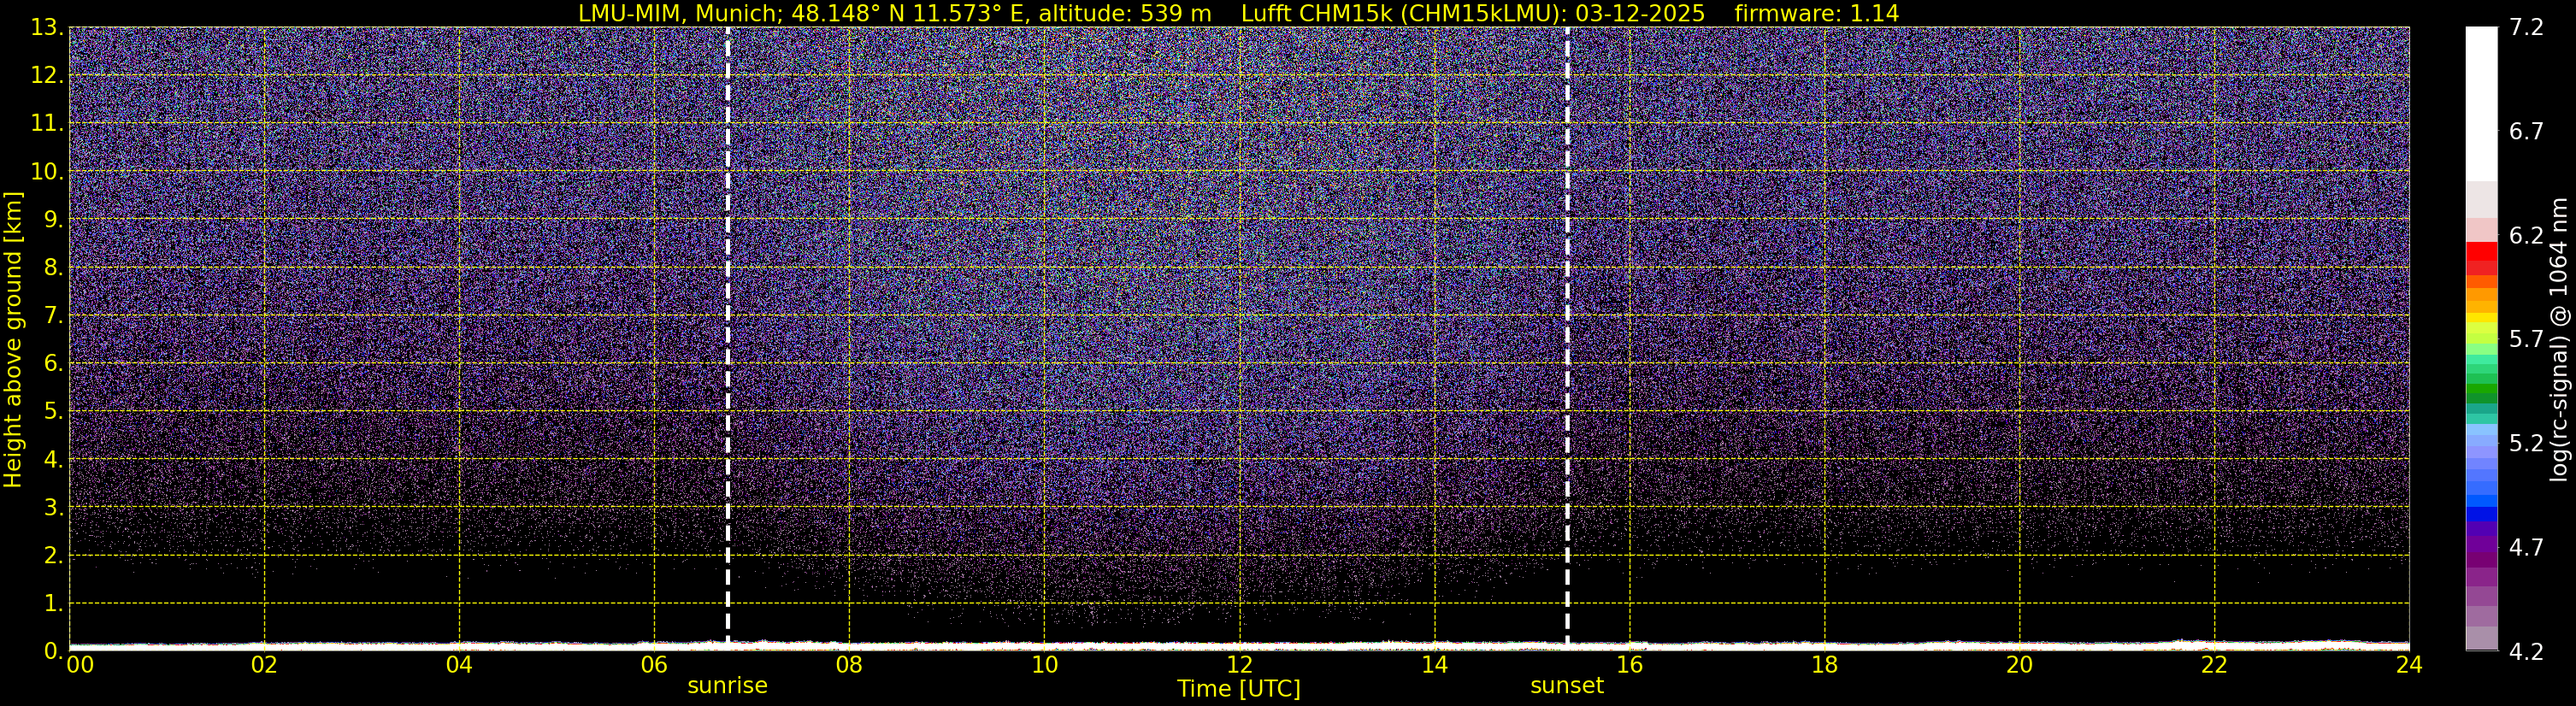Click the white top section of the colorbar
Screen dimensions: 2576x706
(x=2481, y=100)
